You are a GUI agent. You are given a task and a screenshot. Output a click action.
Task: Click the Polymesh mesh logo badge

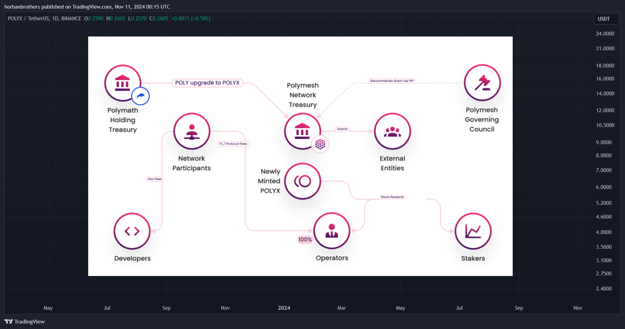(320, 144)
